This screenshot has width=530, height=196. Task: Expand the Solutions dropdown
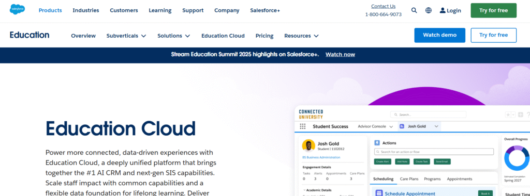coord(174,36)
